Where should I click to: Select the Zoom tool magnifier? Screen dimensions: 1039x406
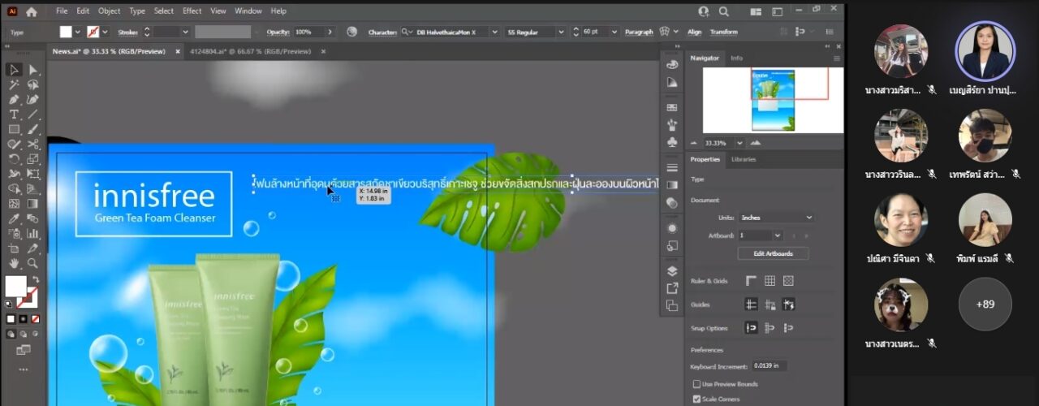33,263
